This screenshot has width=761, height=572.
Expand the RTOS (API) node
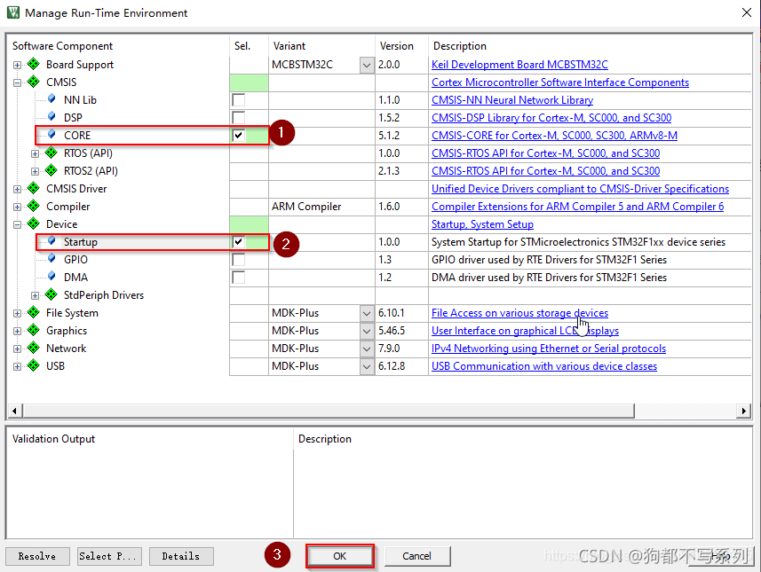pos(35,153)
